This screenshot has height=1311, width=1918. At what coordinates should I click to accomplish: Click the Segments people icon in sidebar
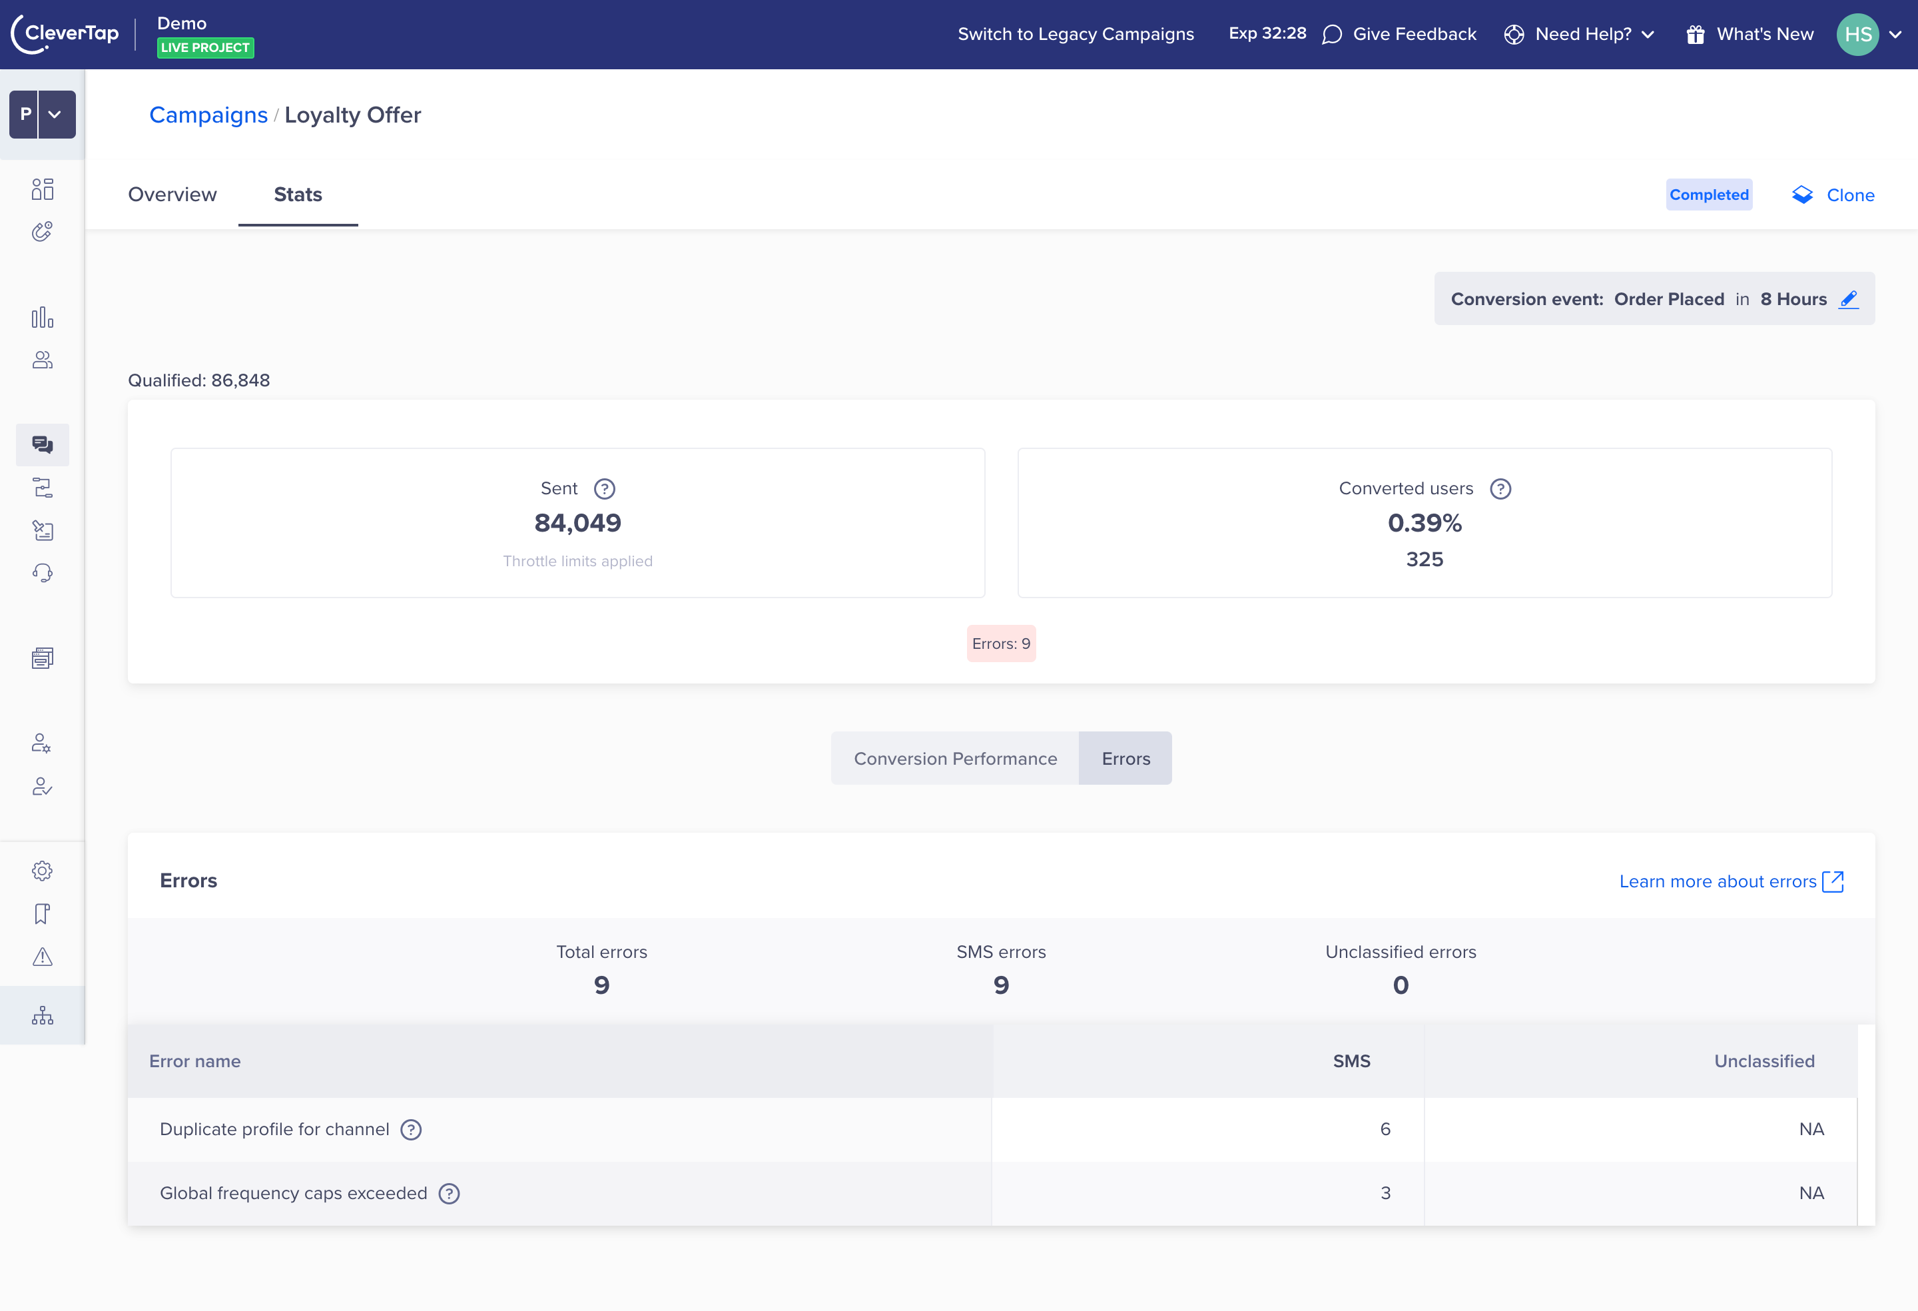point(42,360)
